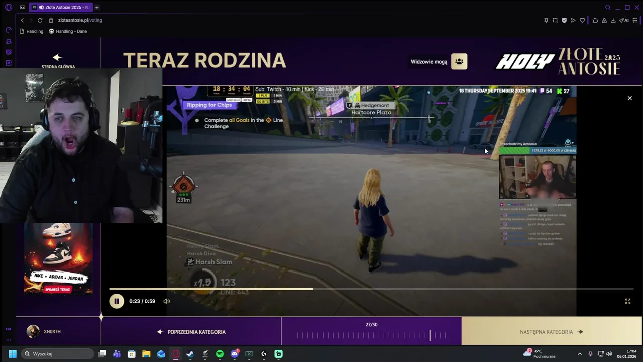This screenshot has width=643, height=362.
Task: Click the viewers group icon next to Widzowie mogą
Action: click(459, 61)
